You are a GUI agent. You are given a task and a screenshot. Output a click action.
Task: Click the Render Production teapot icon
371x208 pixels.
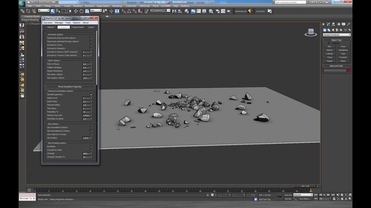point(229,11)
